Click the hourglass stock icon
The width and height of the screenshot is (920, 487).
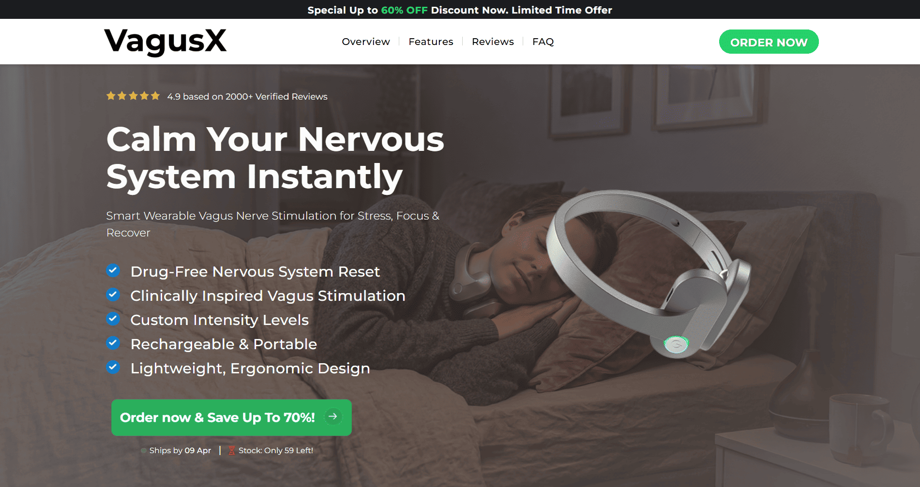231,450
